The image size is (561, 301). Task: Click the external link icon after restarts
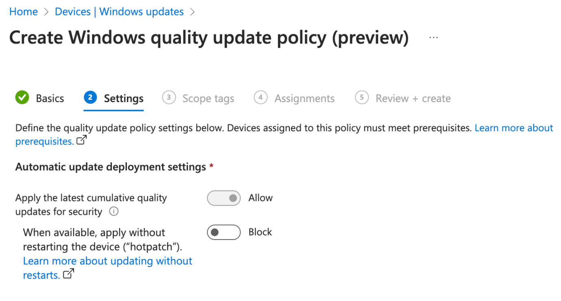(69, 274)
